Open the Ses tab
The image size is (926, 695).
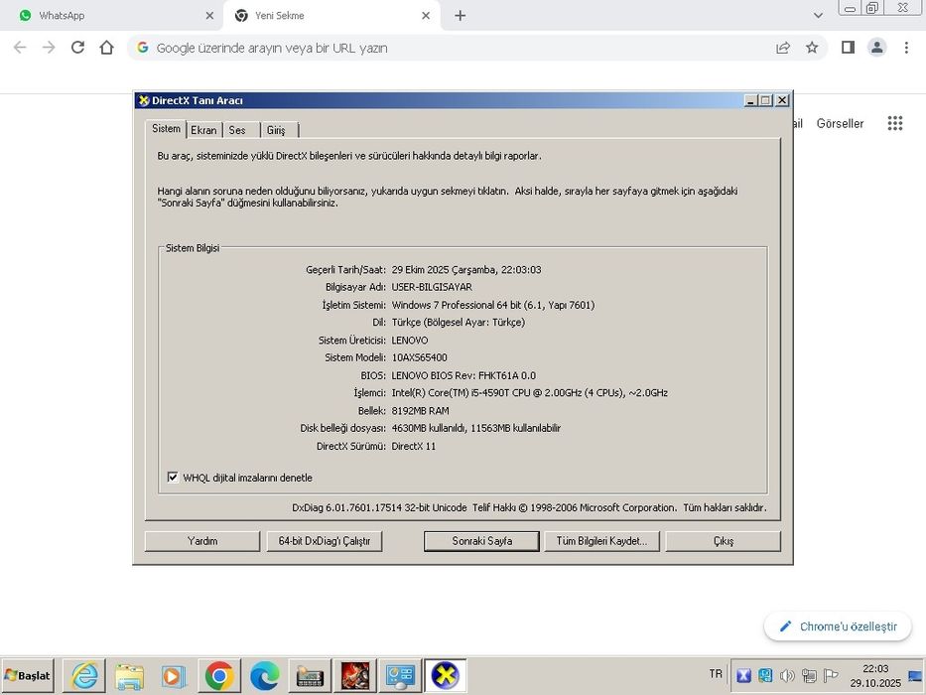237,130
